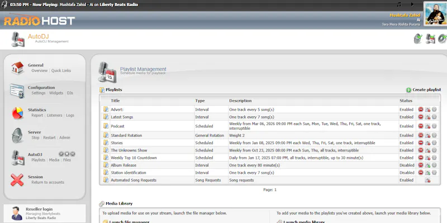The width and height of the screenshot is (447, 223).
Task: Click the Server satellite dish icon in sidebar
Action: coord(17,135)
